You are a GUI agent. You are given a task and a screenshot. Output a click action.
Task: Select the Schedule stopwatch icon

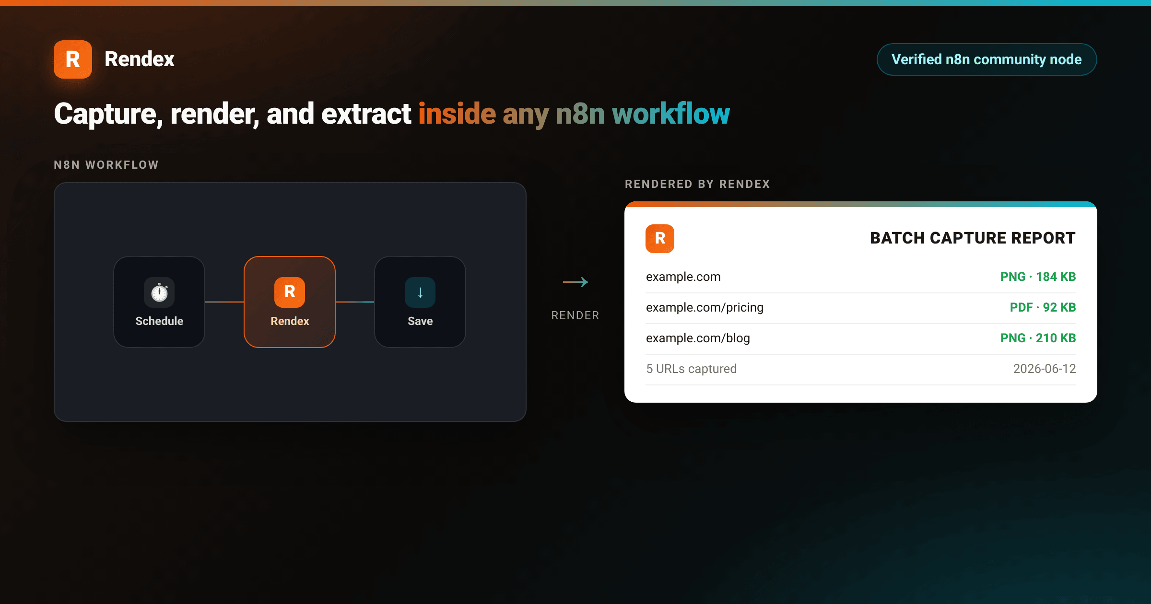(159, 292)
